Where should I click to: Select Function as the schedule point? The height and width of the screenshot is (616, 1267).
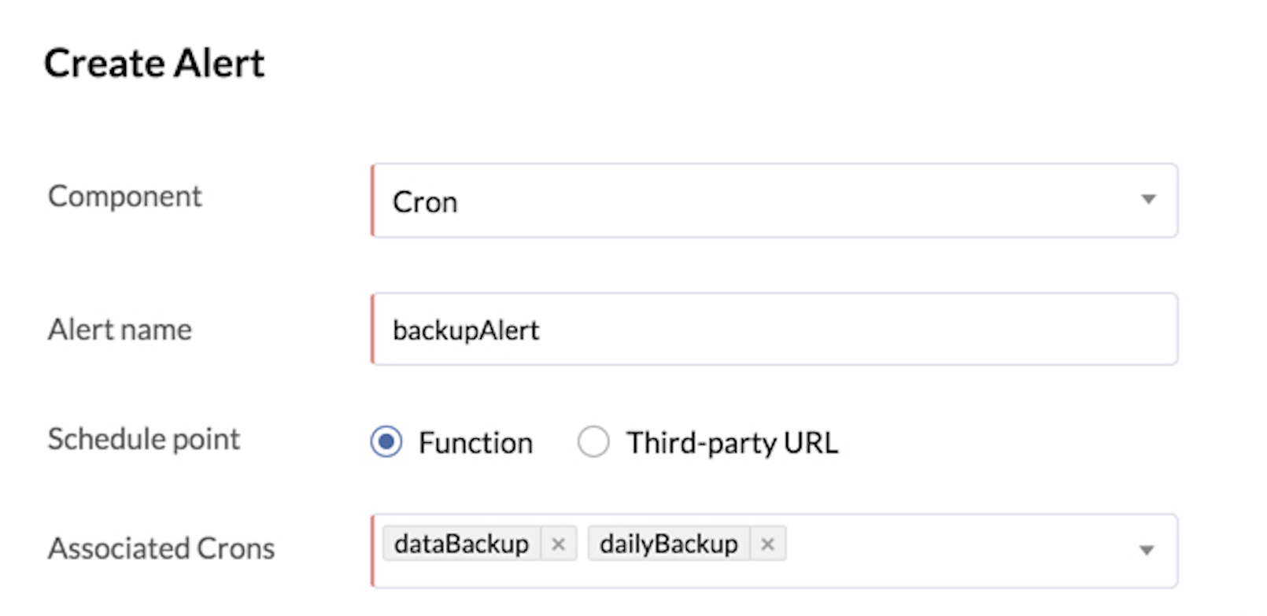pos(386,442)
